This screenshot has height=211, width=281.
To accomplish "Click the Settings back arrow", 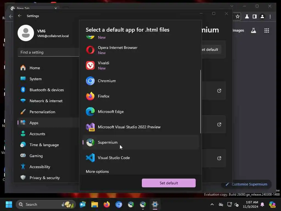I will coord(20,16).
